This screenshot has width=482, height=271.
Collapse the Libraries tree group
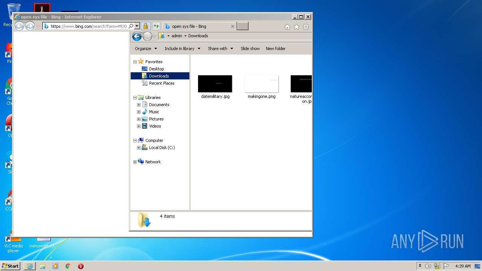[135, 97]
